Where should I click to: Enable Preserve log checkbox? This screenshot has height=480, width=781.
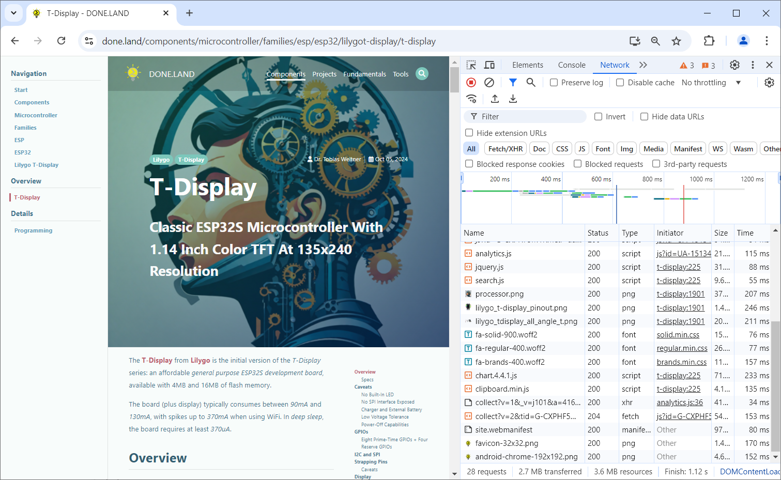tap(554, 83)
